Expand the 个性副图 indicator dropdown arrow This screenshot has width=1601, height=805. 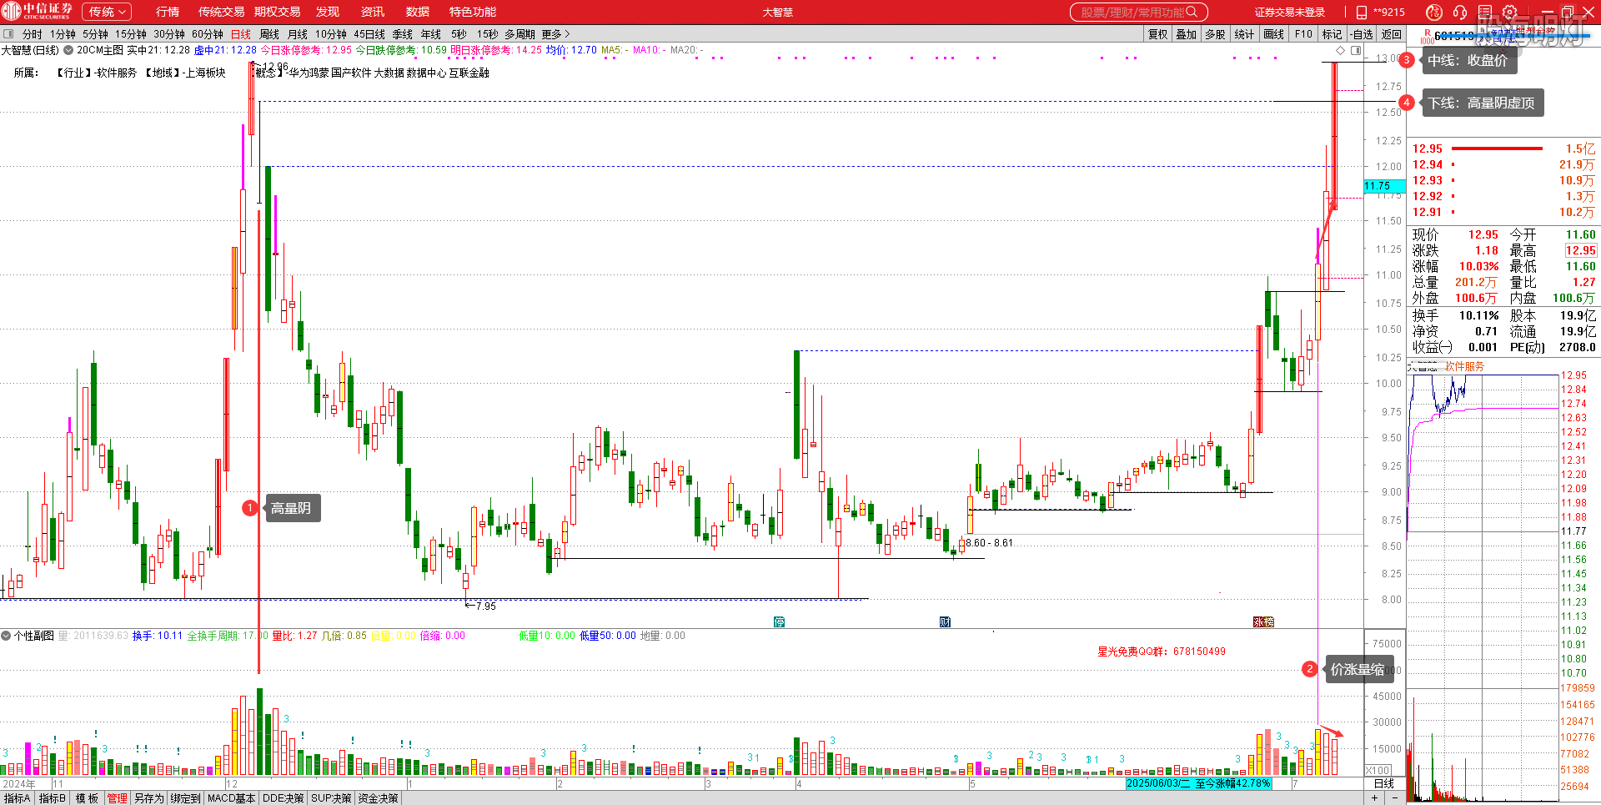point(6,636)
